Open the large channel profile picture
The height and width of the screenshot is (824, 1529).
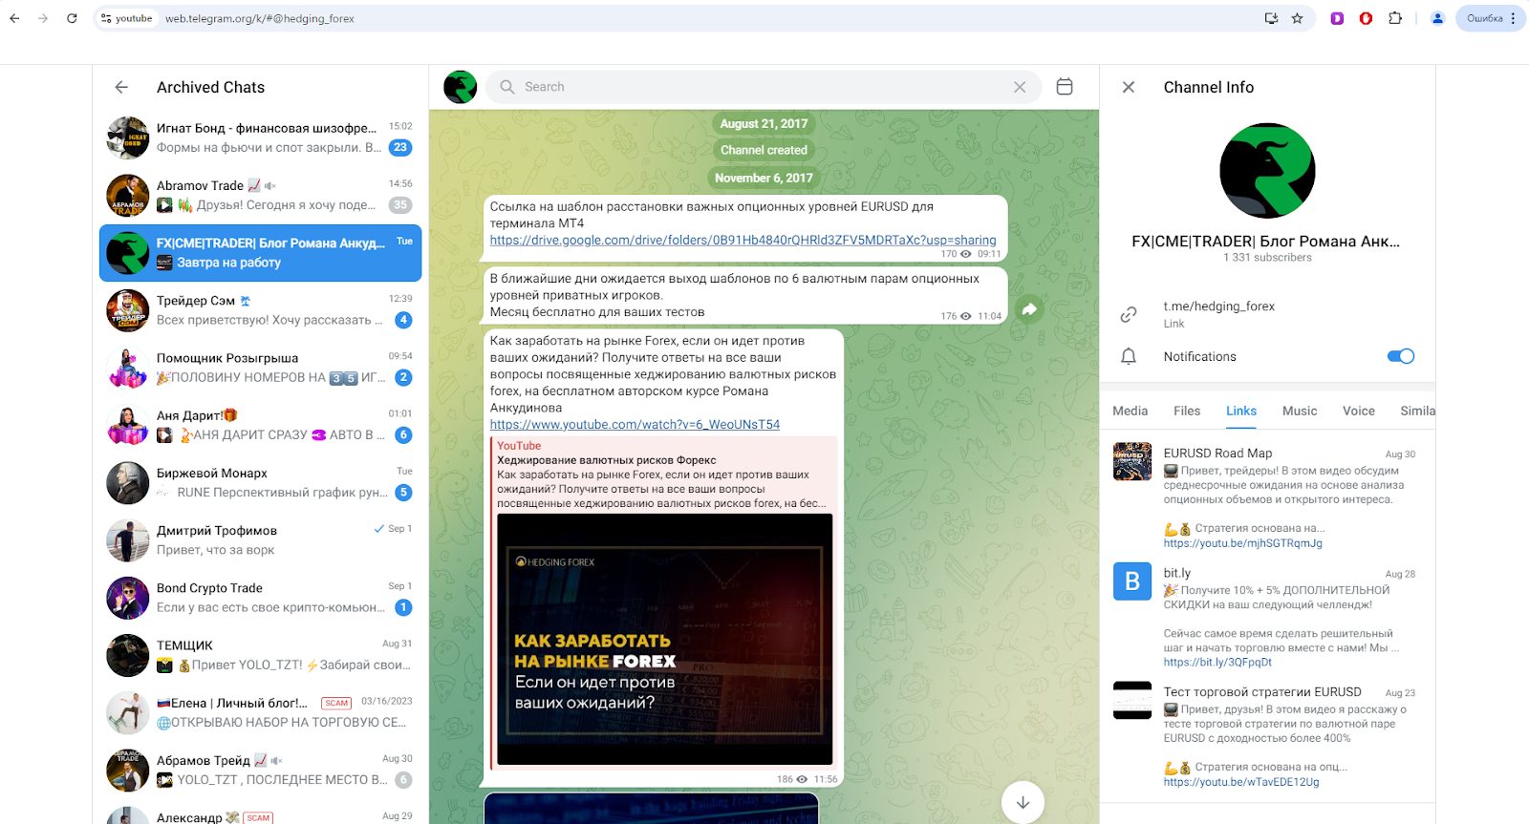1267,171
